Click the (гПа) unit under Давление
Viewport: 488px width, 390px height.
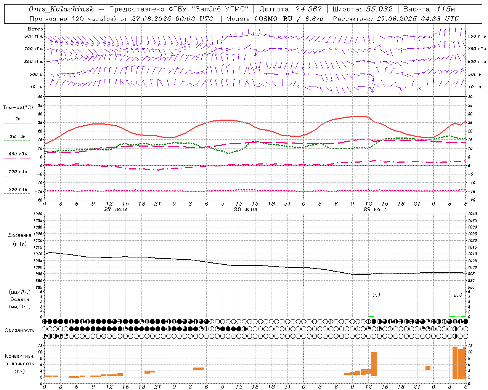20,244
